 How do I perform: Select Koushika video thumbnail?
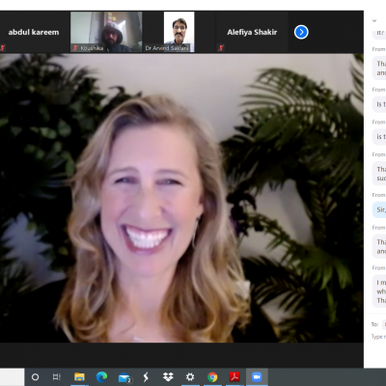pyautogui.click(x=106, y=32)
